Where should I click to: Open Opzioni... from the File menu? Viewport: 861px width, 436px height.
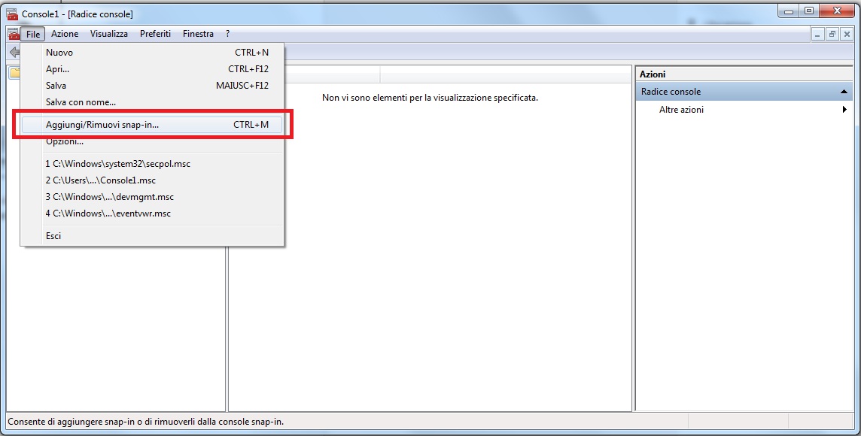point(152,141)
